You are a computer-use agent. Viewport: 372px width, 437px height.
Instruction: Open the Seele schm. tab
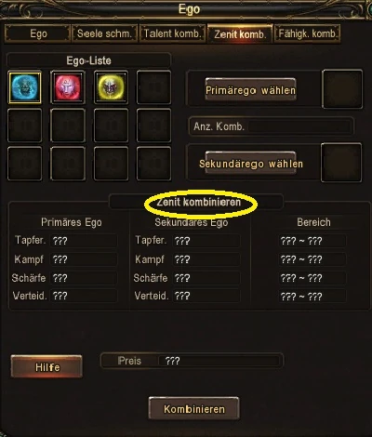(104, 33)
